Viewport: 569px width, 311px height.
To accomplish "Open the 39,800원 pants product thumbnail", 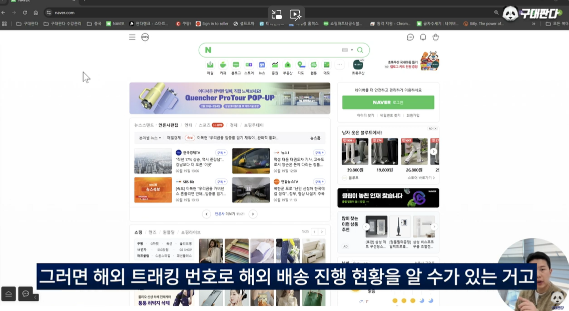I will pos(355,152).
